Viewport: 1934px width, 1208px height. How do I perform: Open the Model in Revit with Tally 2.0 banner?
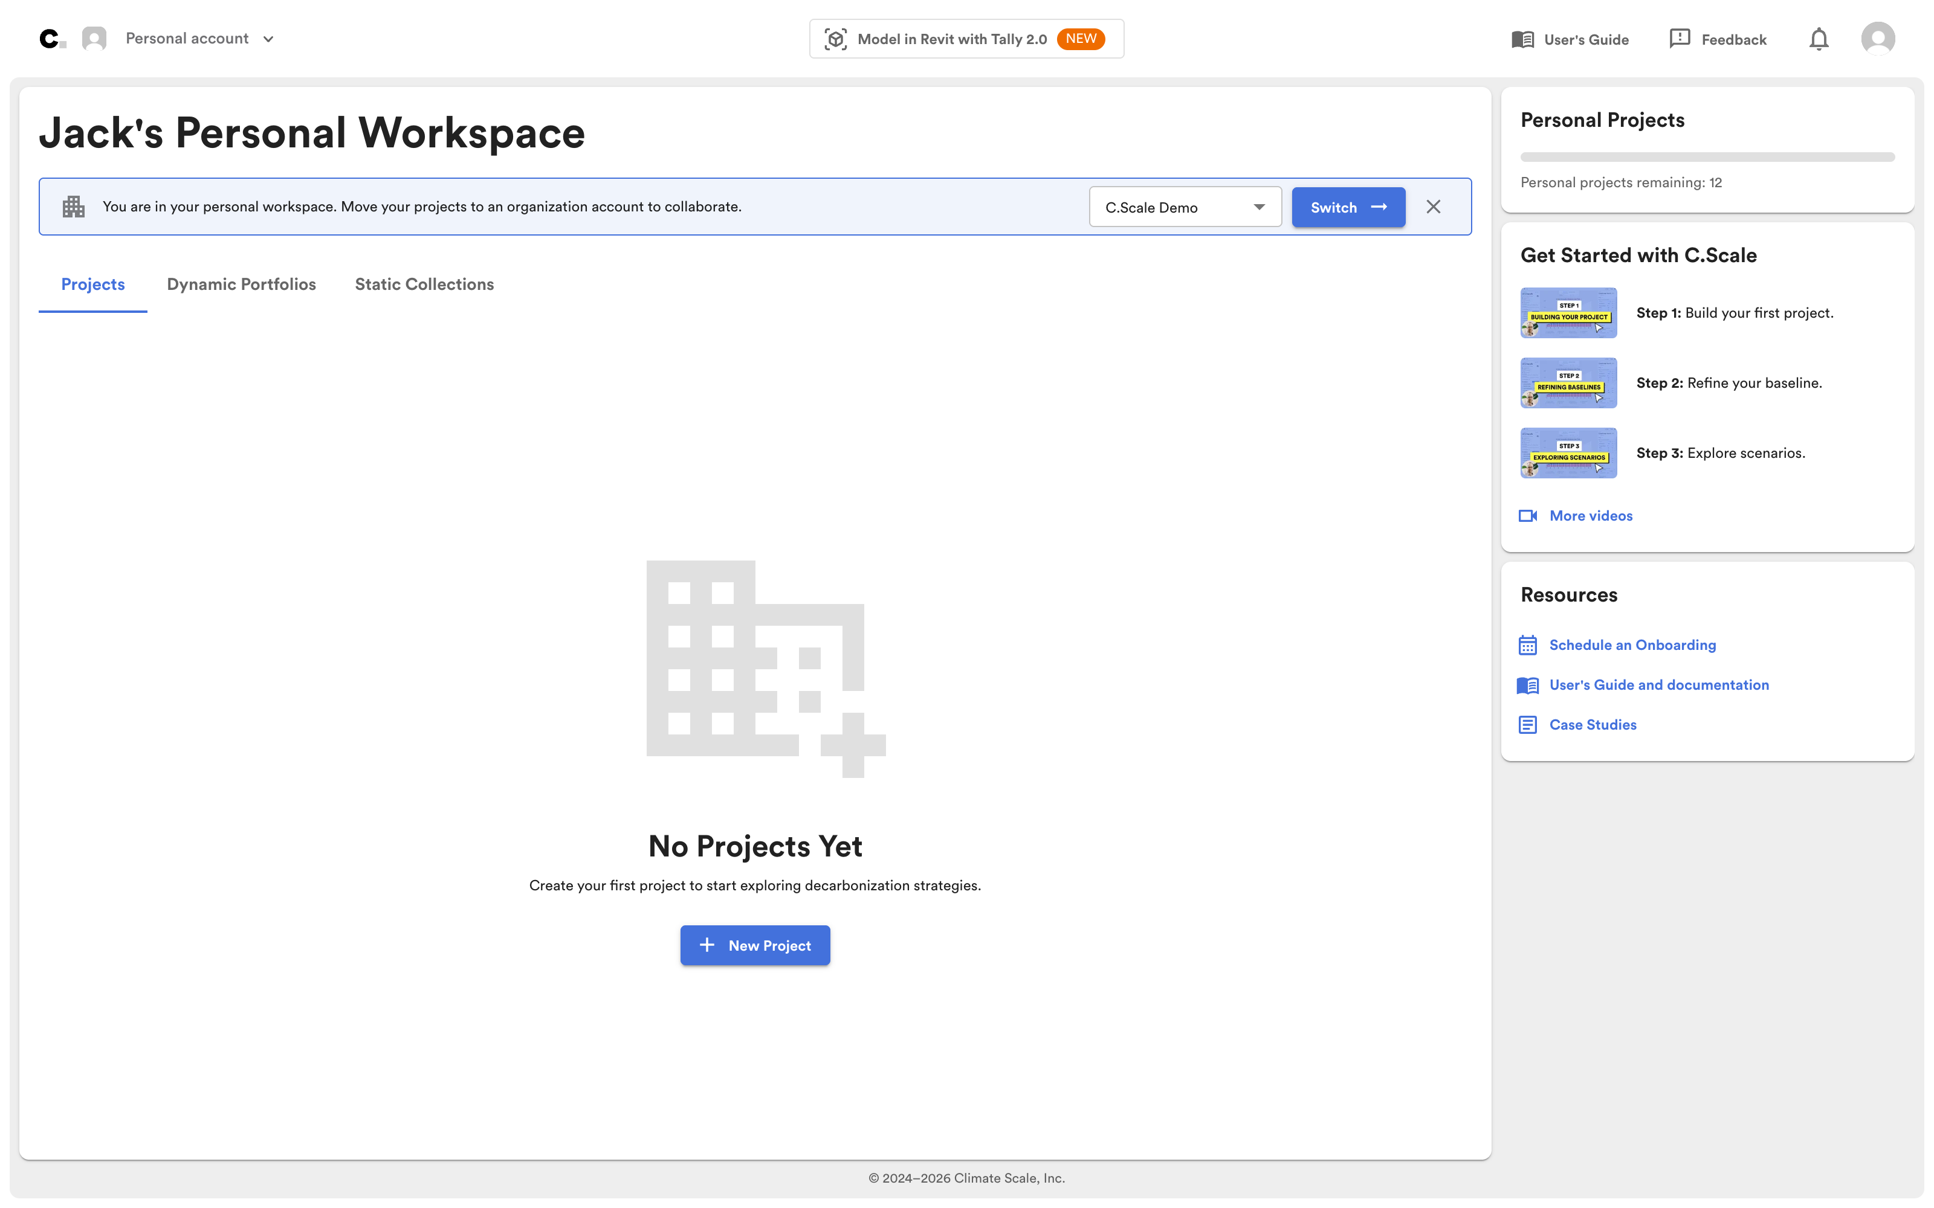pos(966,39)
